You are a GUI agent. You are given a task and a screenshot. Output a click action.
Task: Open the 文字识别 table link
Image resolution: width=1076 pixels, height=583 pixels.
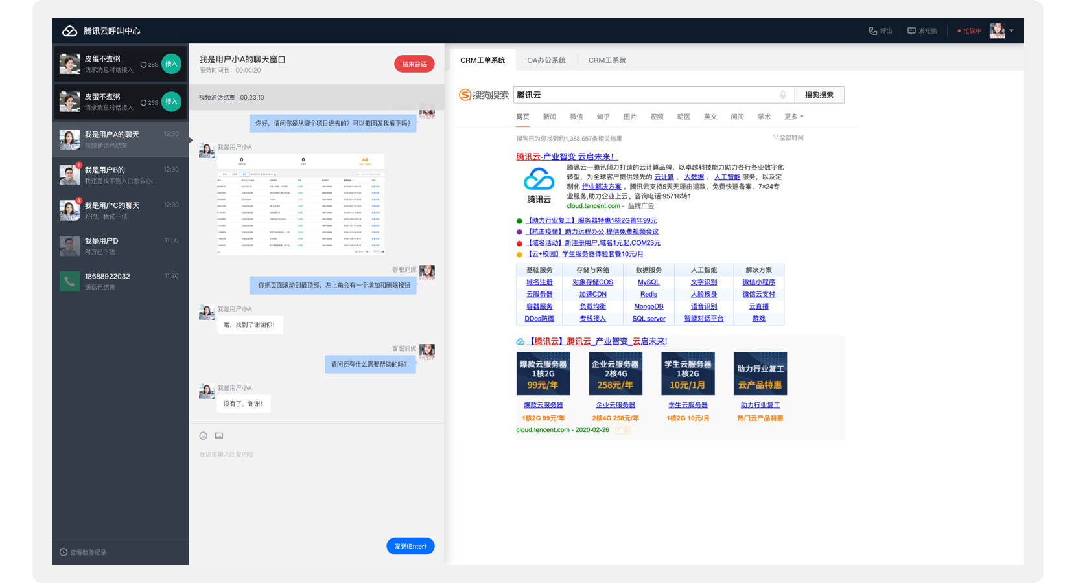pos(703,282)
